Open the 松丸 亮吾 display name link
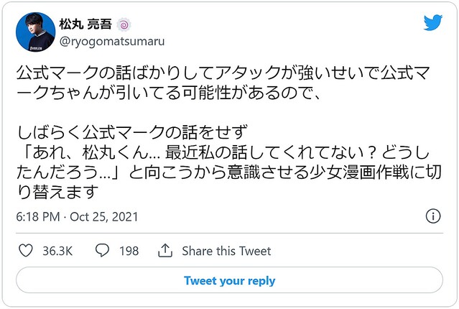The image size is (459, 309). click(85, 24)
